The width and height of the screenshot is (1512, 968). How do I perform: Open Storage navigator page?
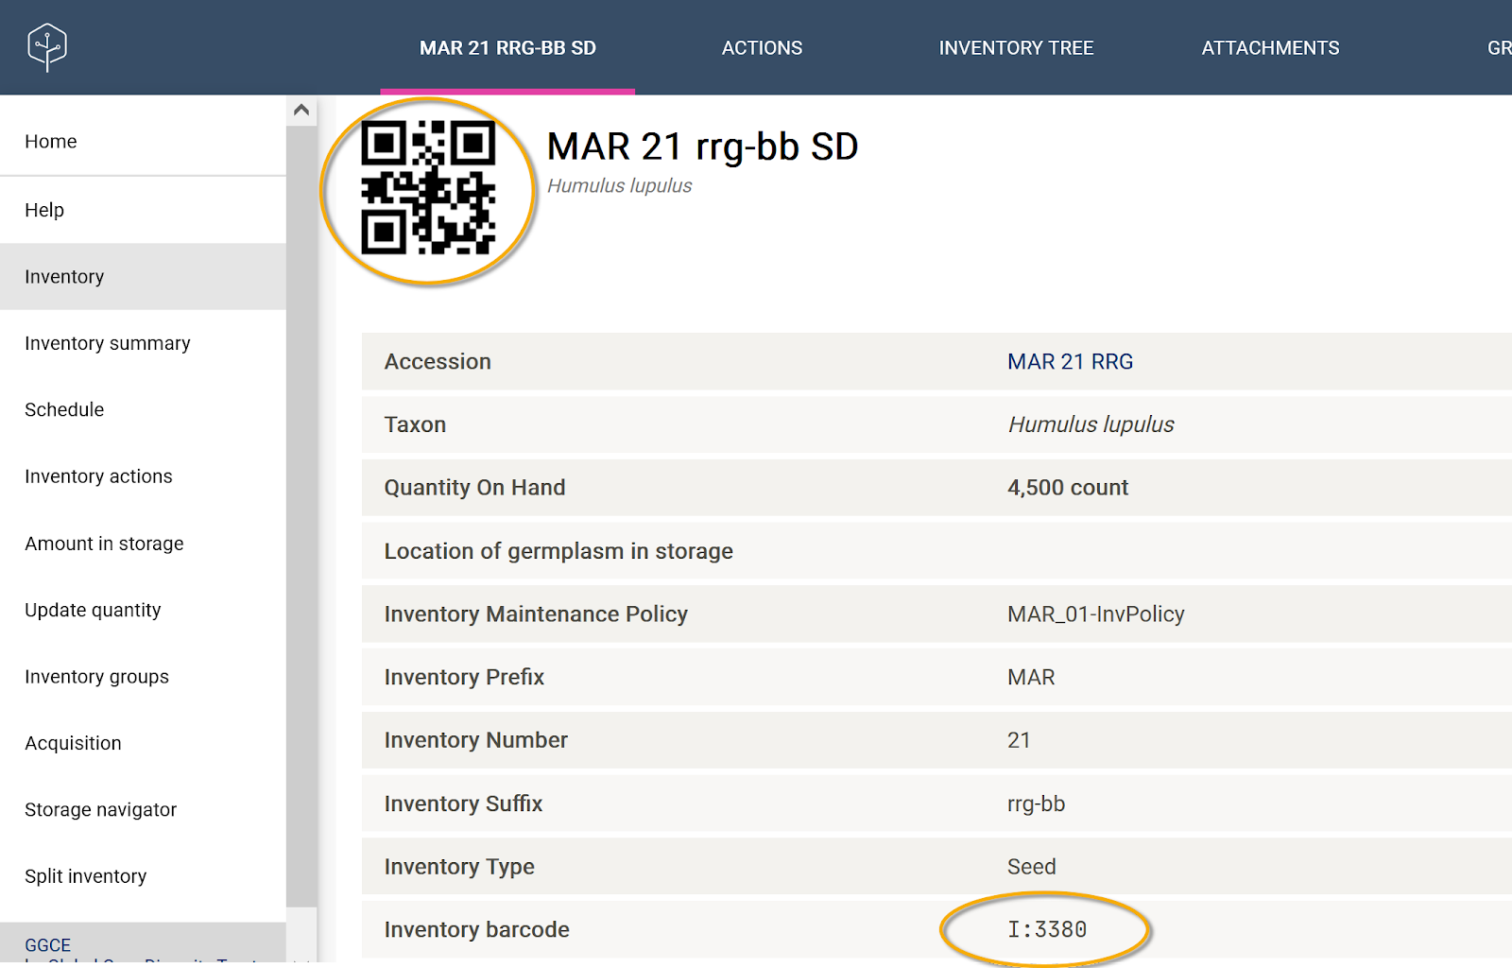pos(143,810)
